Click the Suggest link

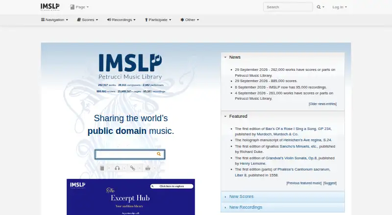tap(330, 183)
